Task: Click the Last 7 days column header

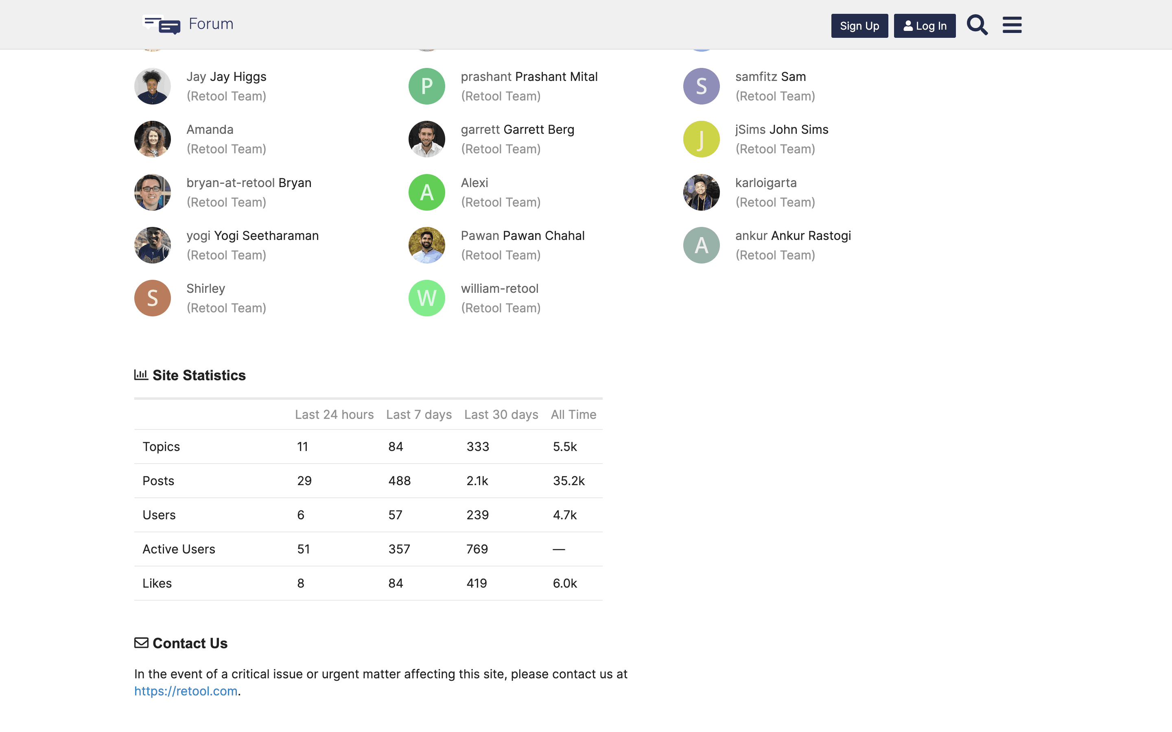Action: pos(418,414)
